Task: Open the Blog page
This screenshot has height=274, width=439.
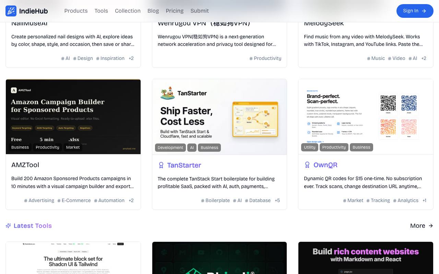Action: tap(153, 11)
